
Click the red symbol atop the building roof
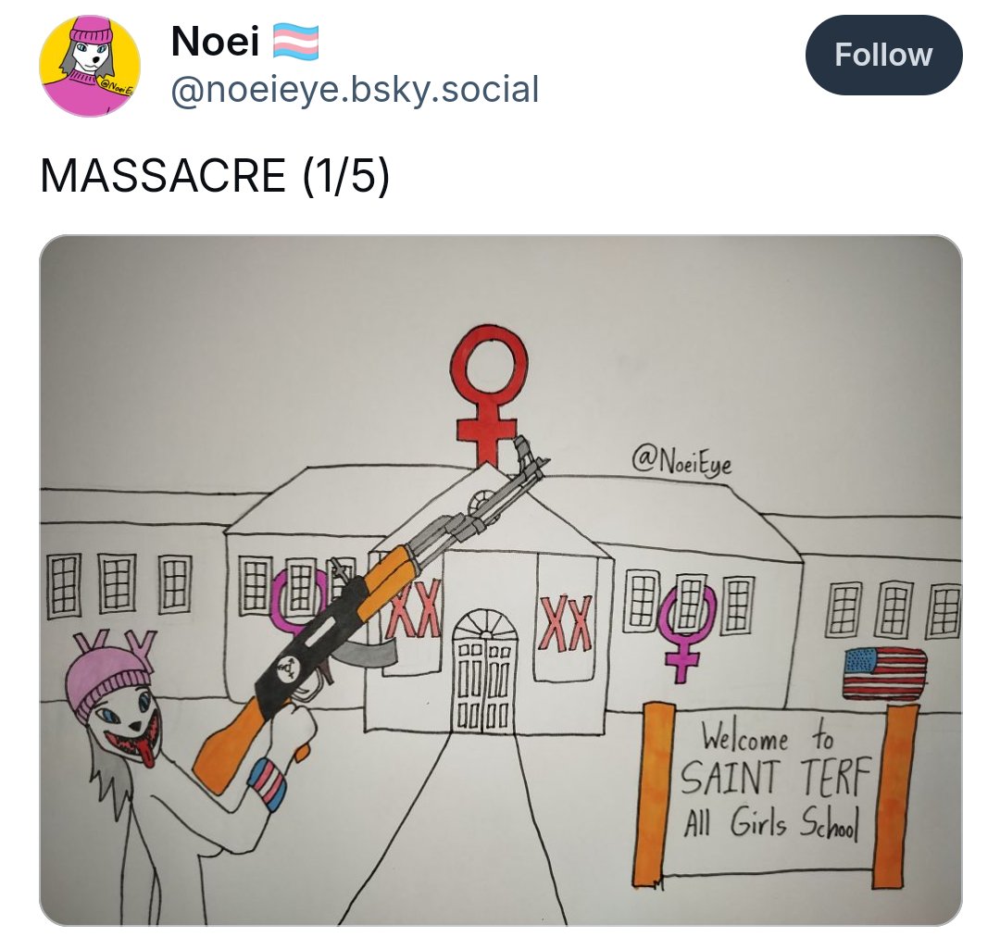click(488, 393)
